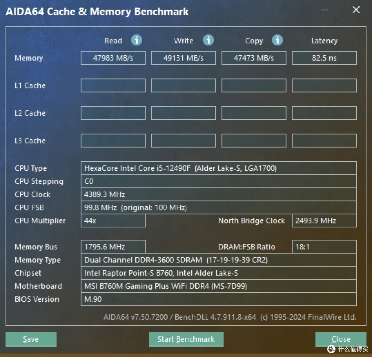Screen dimensions: 372x357
Task: Click the empty L1 Cache Write field
Action: tap(183, 85)
